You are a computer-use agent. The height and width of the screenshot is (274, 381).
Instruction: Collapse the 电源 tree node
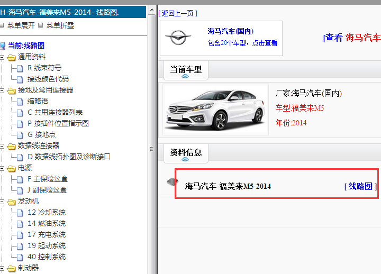pos(2,168)
